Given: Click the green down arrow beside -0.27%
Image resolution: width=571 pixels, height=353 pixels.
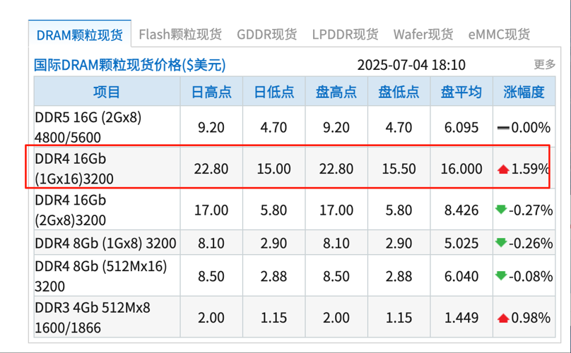Looking at the screenshot, I should [x=501, y=210].
